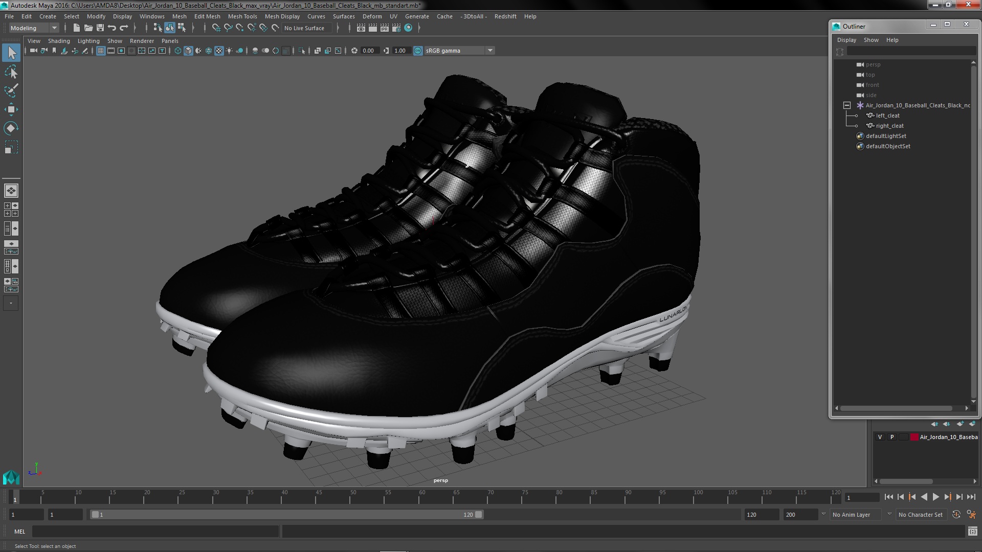The width and height of the screenshot is (982, 552).
Task: Toggle smooth shade all
Action: [188, 51]
